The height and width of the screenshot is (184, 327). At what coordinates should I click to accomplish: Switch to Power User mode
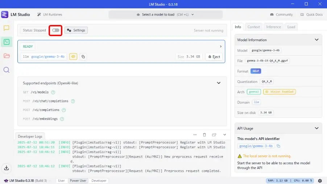pyautogui.click(x=78, y=181)
